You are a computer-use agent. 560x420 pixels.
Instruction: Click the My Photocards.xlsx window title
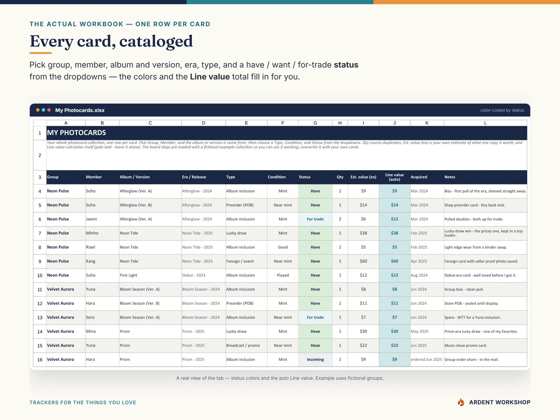[80, 110]
